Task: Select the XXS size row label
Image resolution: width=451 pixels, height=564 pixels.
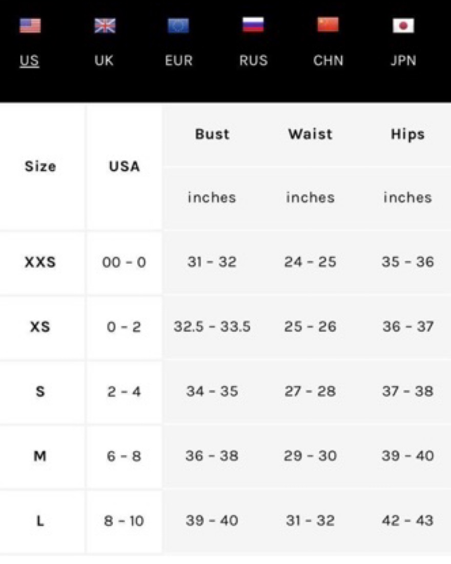Action: (x=40, y=262)
